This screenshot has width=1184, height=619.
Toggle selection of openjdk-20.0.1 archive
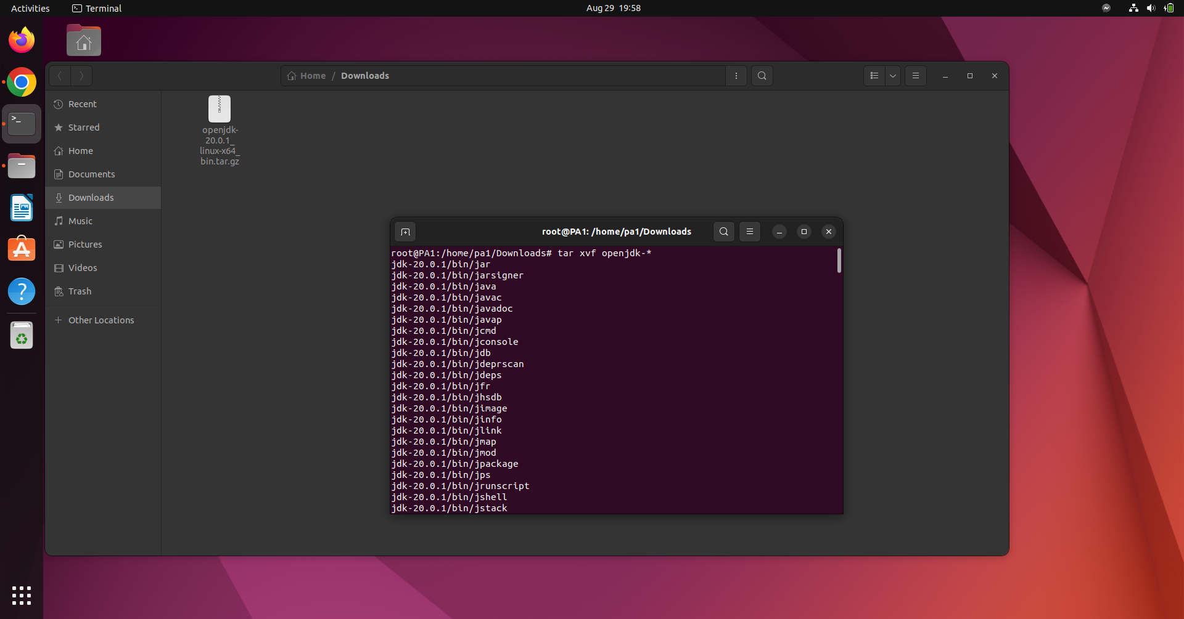[220, 108]
